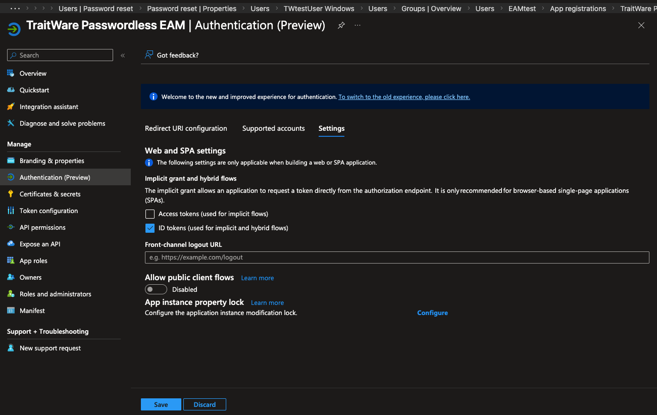Open the Manifest editor
The width and height of the screenshot is (657, 415).
[x=32, y=311]
